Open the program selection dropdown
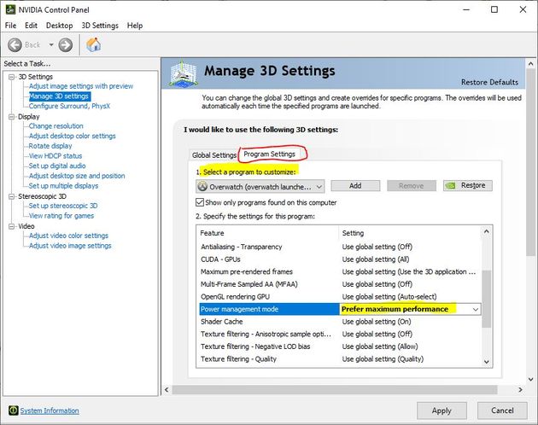538x425 pixels. [319, 185]
